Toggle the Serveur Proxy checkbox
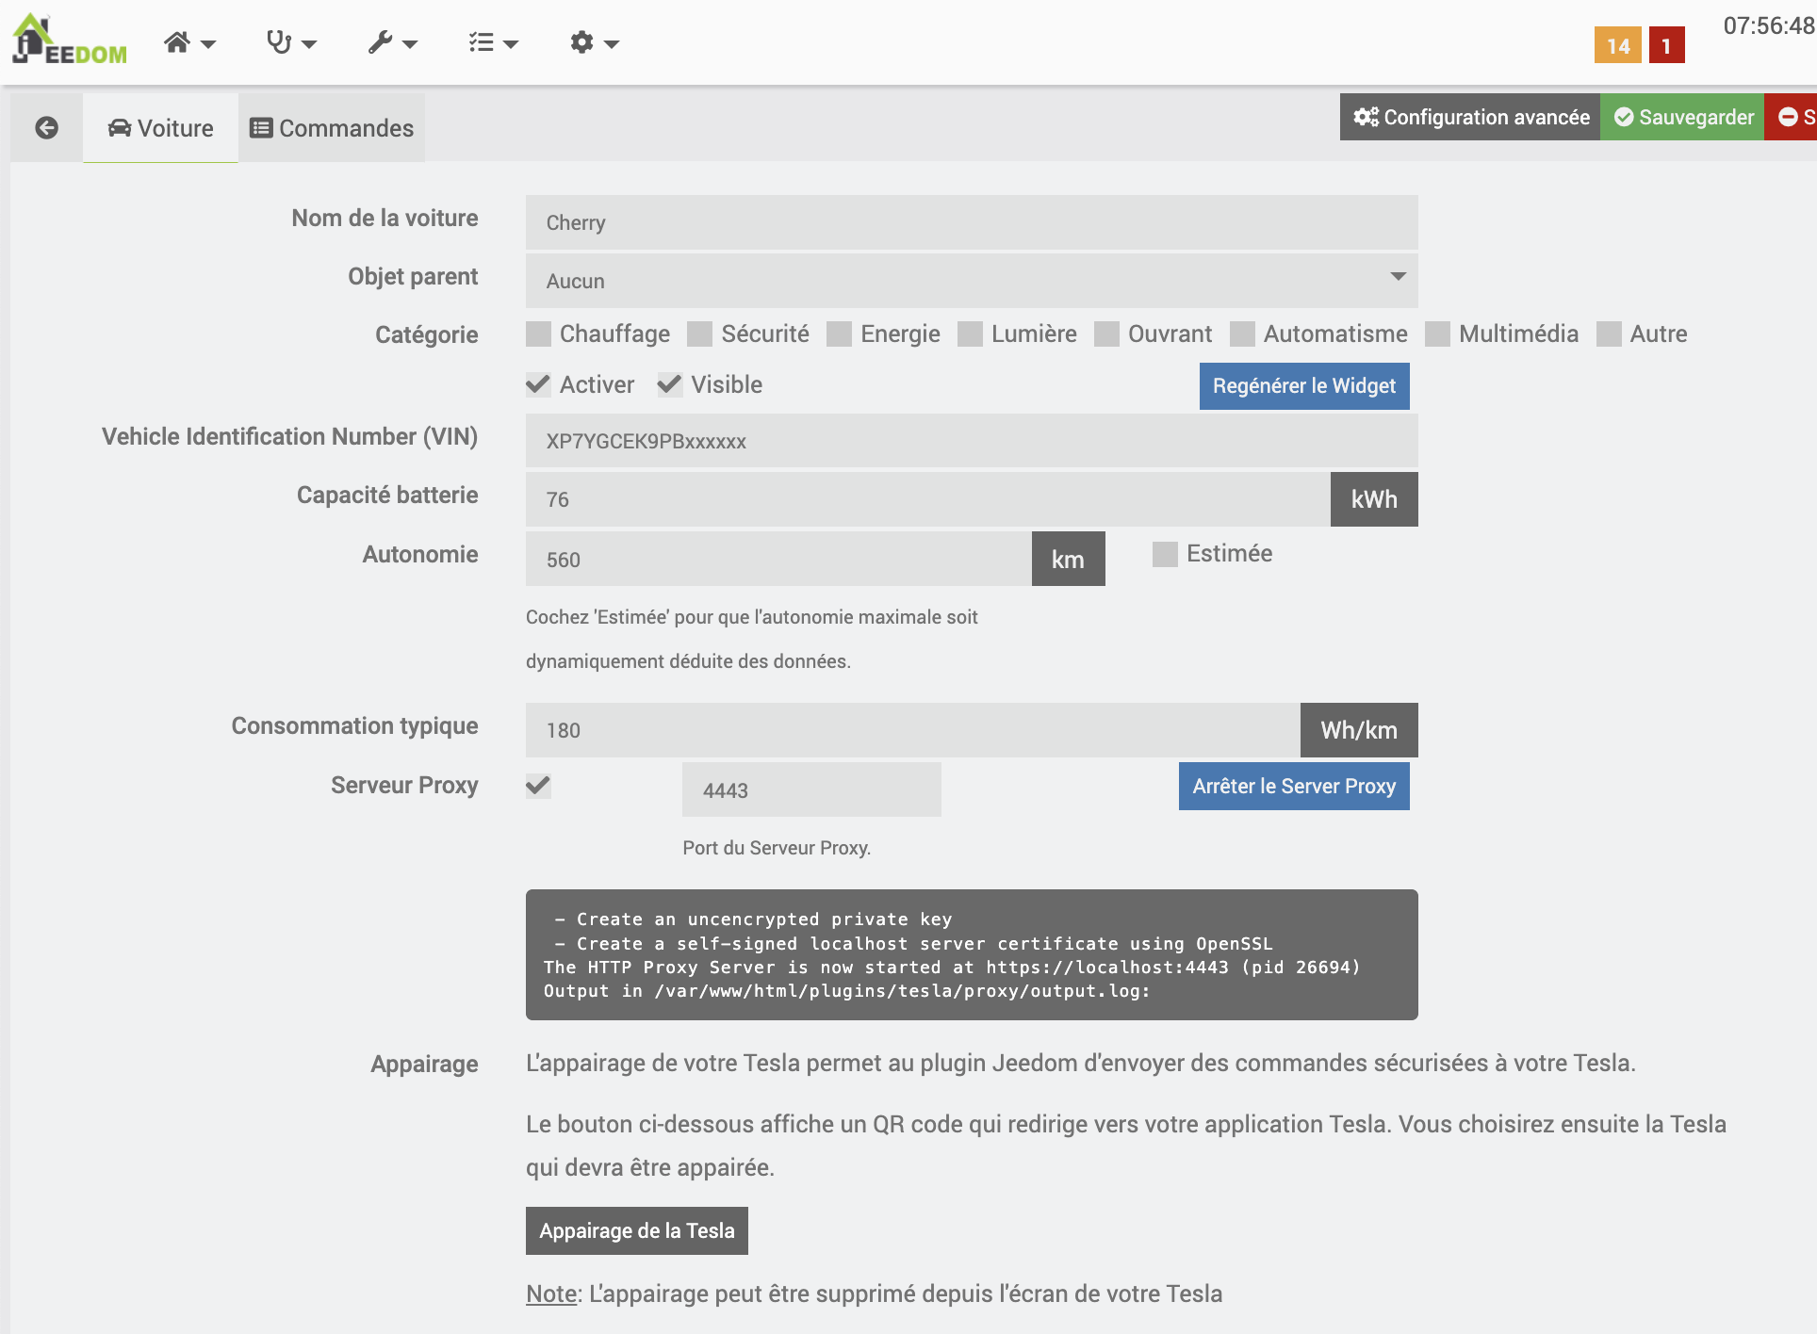This screenshot has width=1817, height=1334. [538, 786]
